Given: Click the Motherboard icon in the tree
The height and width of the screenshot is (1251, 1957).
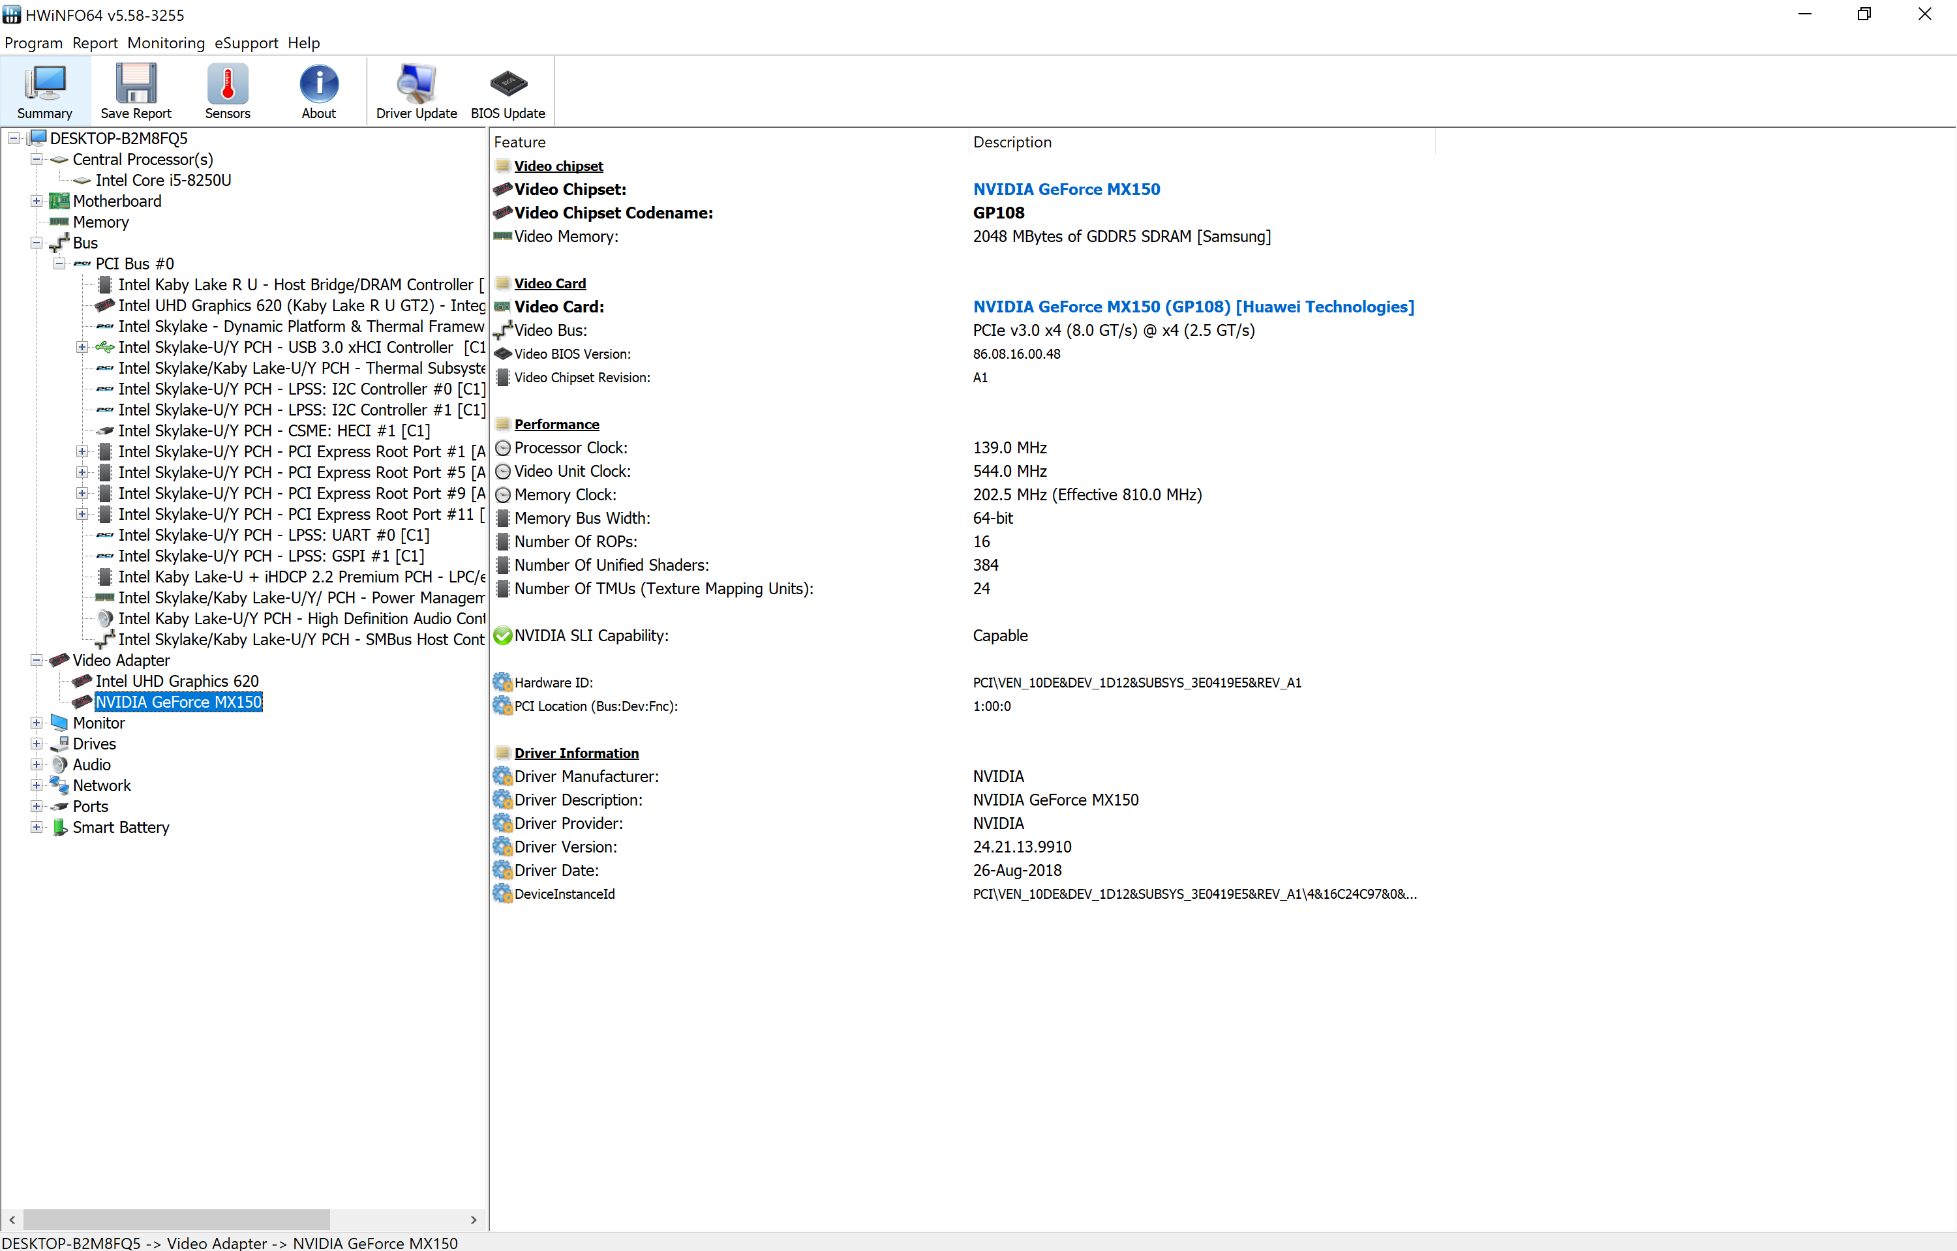Looking at the screenshot, I should pyautogui.click(x=59, y=201).
